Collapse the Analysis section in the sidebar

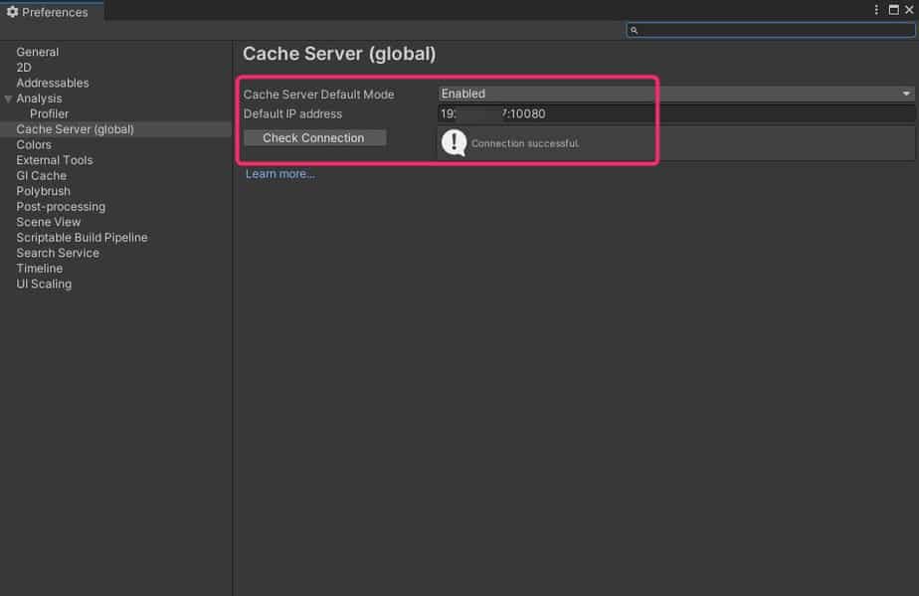[x=8, y=98]
